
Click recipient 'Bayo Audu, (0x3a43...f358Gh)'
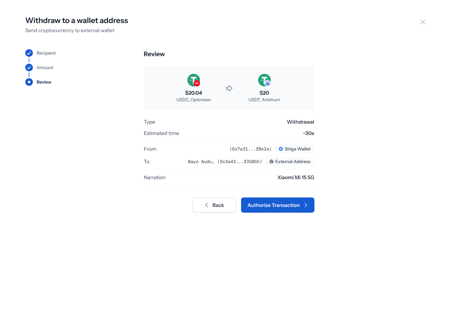(225, 161)
